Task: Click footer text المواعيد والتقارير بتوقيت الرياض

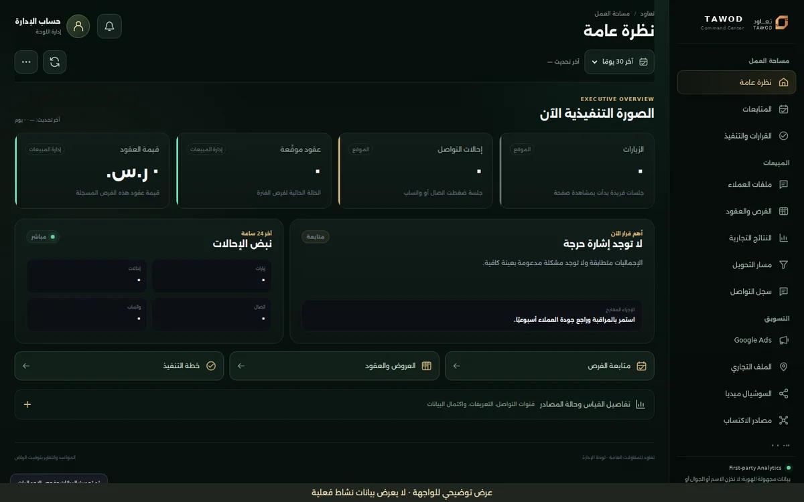Action: point(45,458)
